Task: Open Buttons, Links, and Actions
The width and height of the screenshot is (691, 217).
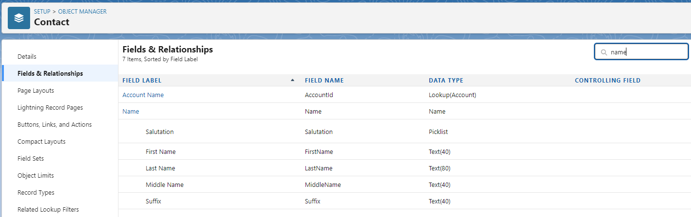Action: point(54,125)
